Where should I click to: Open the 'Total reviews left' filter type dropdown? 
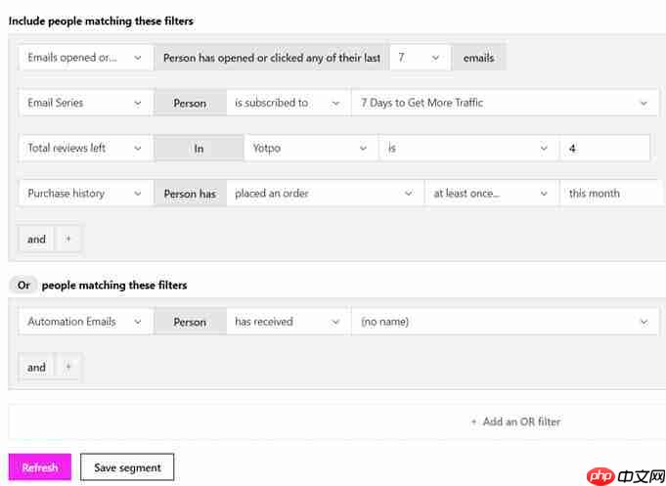point(85,149)
